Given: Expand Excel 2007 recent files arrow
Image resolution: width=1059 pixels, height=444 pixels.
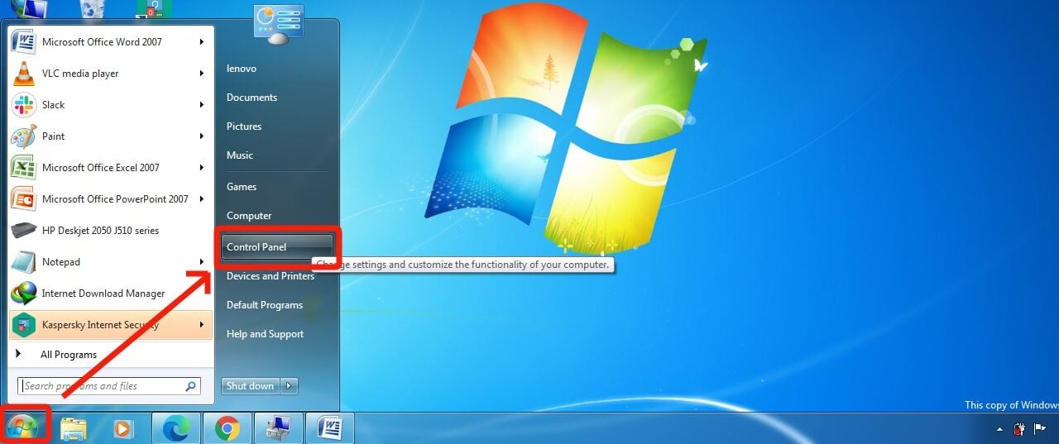Looking at the screenshot, I should click(202, 167).
